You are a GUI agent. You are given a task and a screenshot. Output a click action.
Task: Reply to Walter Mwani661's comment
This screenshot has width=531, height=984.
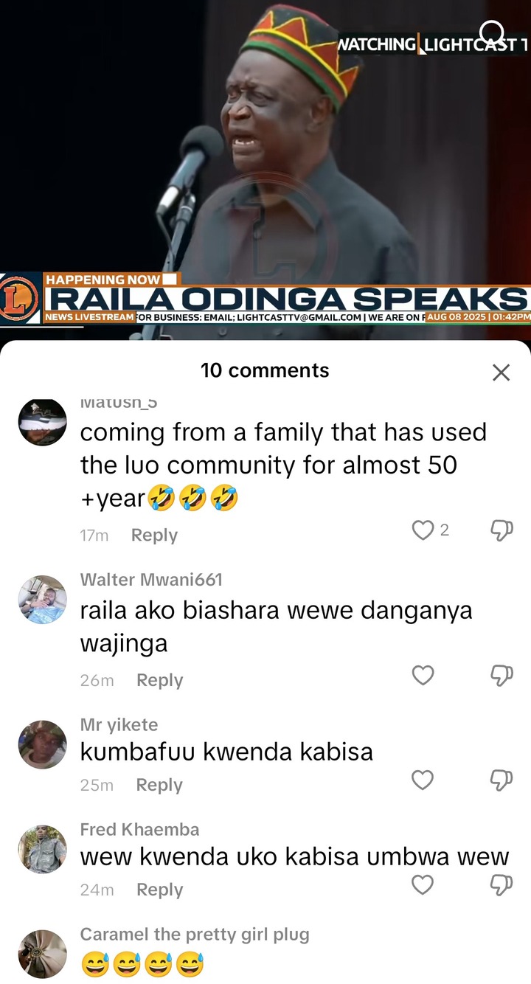tap(159, 680)
